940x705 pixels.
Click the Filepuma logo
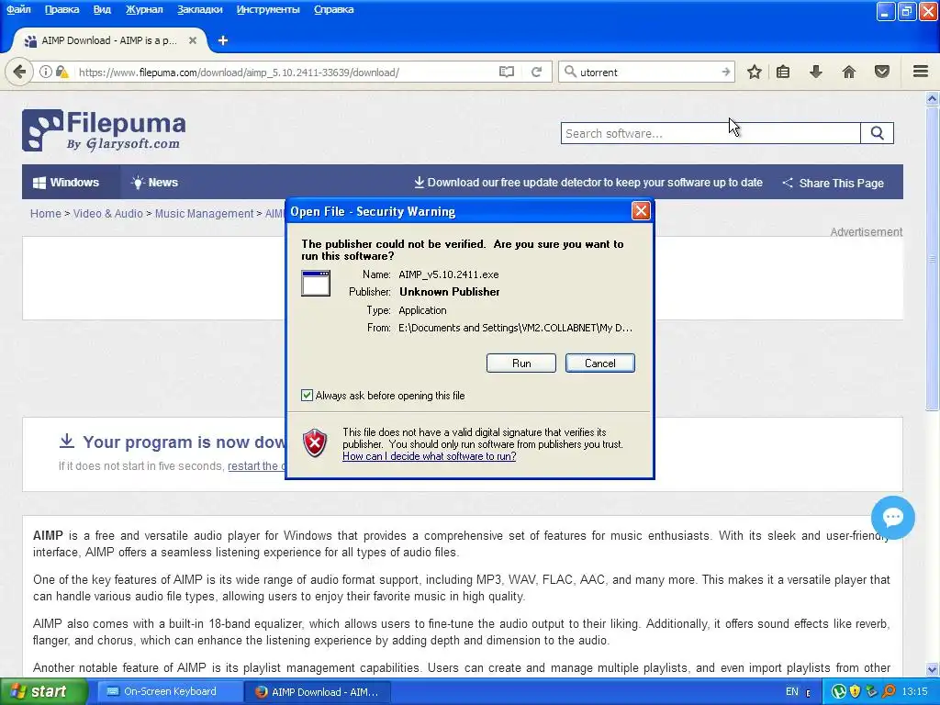tap(104, 130)
